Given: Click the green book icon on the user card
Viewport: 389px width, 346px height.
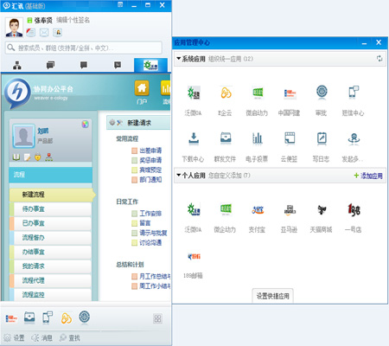Looking at the screenshot, I should (16, 157).
